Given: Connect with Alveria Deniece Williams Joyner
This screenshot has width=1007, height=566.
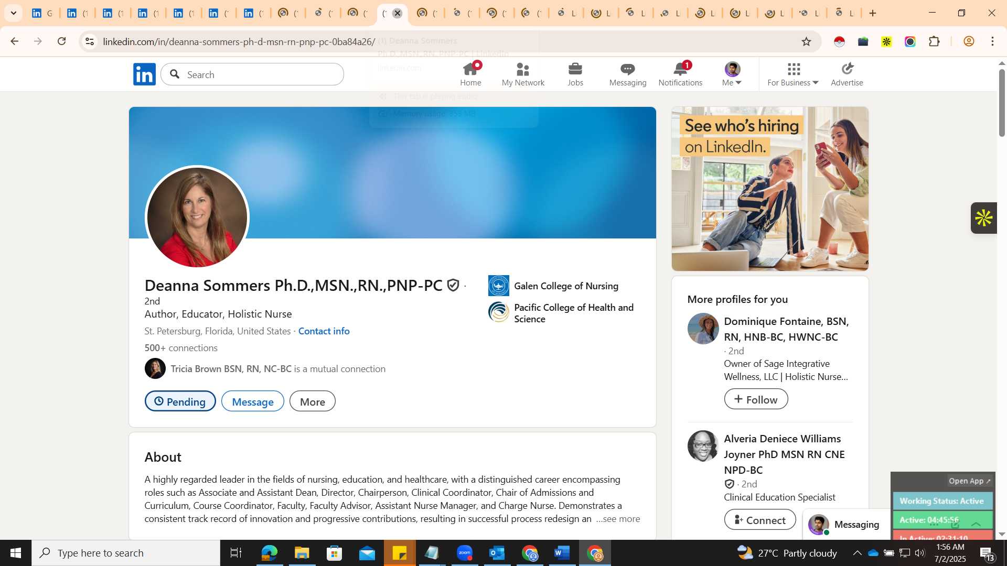Looking at the screenshot, I should [x=759, y=520].
